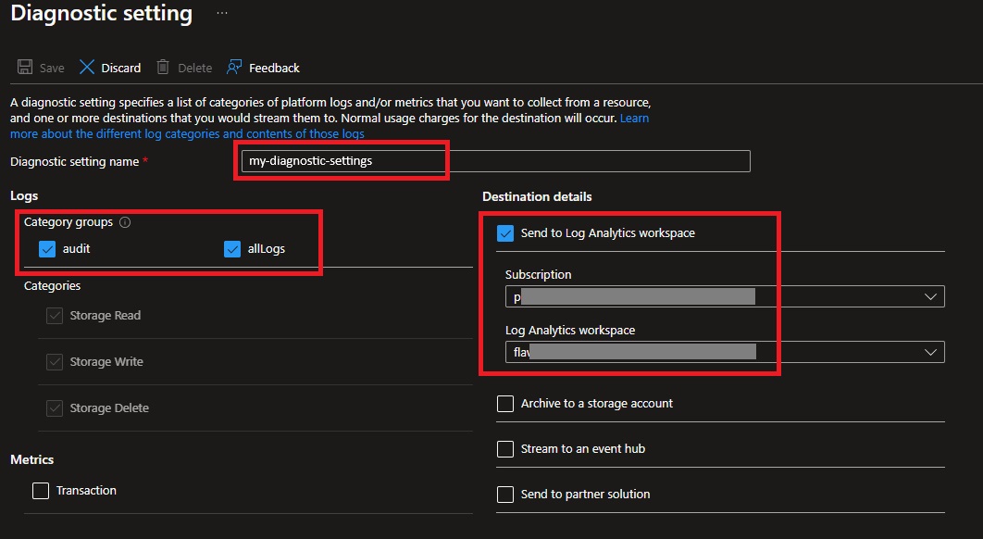Screen dimensions: 983x539
Task: Check Stream to an event hub
Action: [x=505, y=448]
